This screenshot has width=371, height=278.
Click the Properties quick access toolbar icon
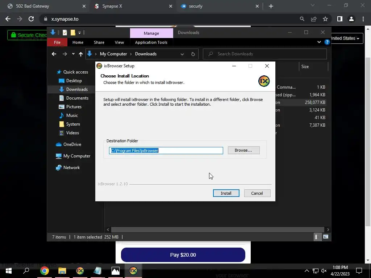(64, 33)
